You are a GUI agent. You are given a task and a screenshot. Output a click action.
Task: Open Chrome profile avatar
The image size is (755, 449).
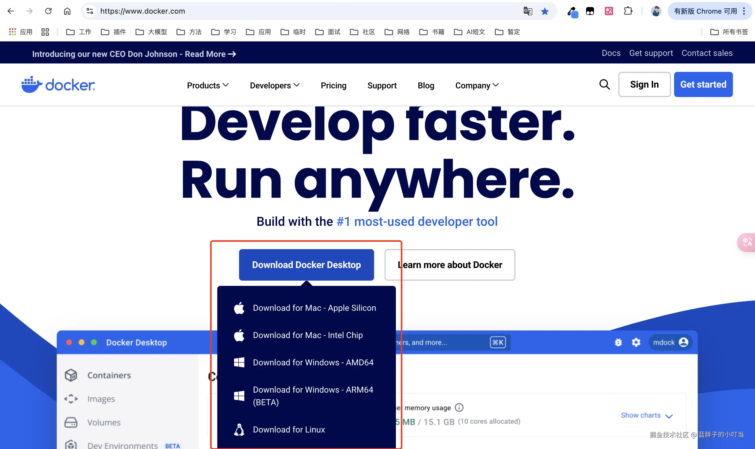tap(656, 12)
